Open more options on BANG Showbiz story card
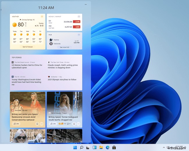 79,124
